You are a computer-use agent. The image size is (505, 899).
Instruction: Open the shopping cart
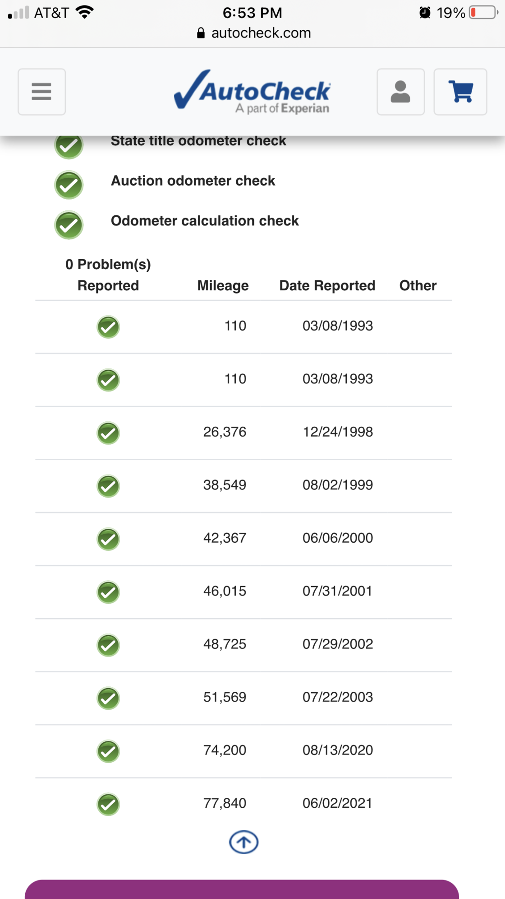tap(460, 92)
